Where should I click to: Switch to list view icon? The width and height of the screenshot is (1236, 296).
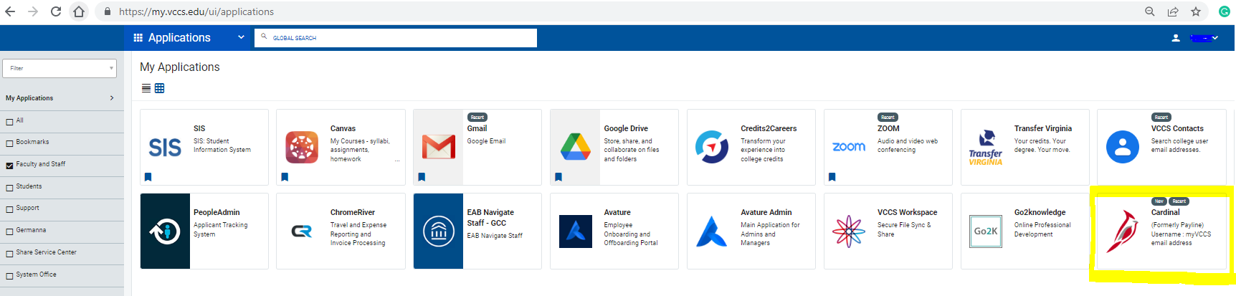click(146, 88)
